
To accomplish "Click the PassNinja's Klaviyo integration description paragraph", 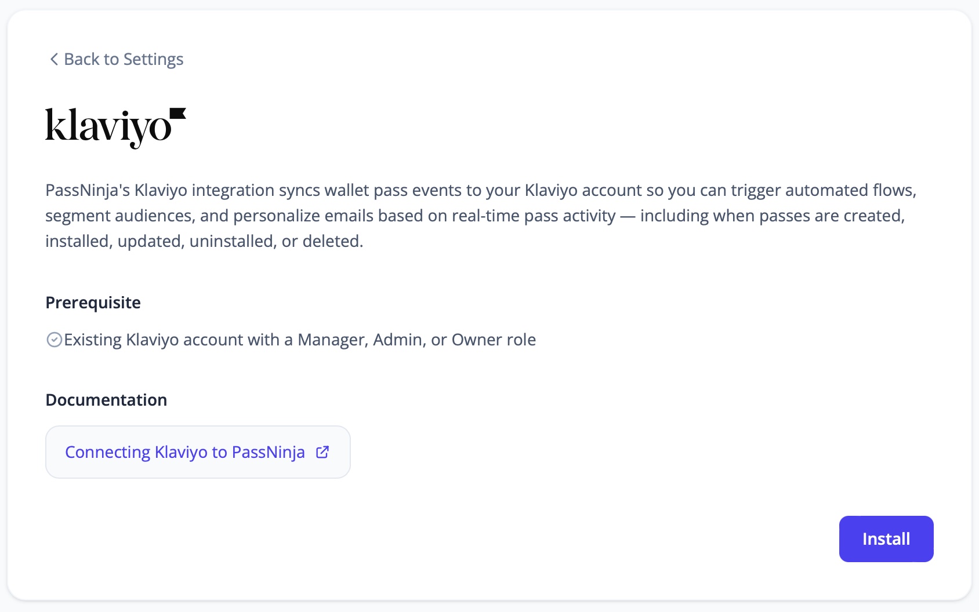I will (x=481, y=216).
